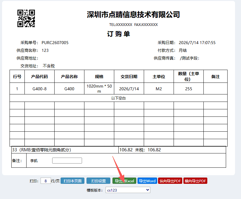This screenshot has height=199, width=241.
Task: Click the supplier name value 123
Action: [45, 50]
